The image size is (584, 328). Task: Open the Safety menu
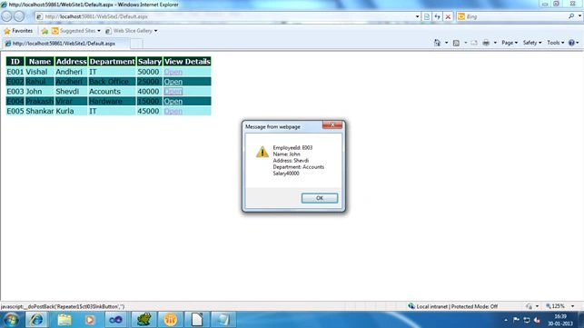532,43
